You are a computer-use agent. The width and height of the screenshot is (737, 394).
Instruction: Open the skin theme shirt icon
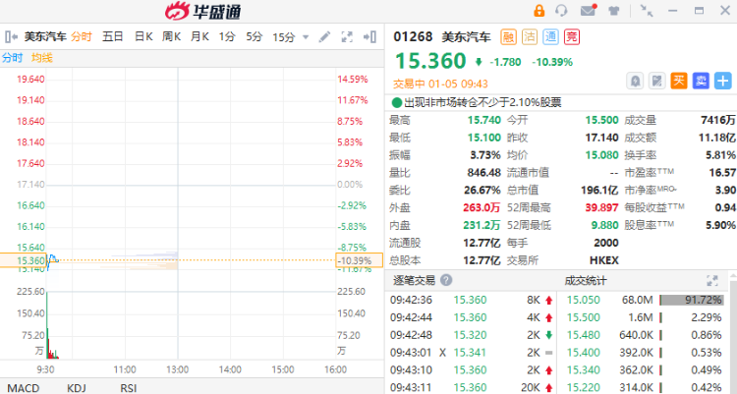(613, 11)
